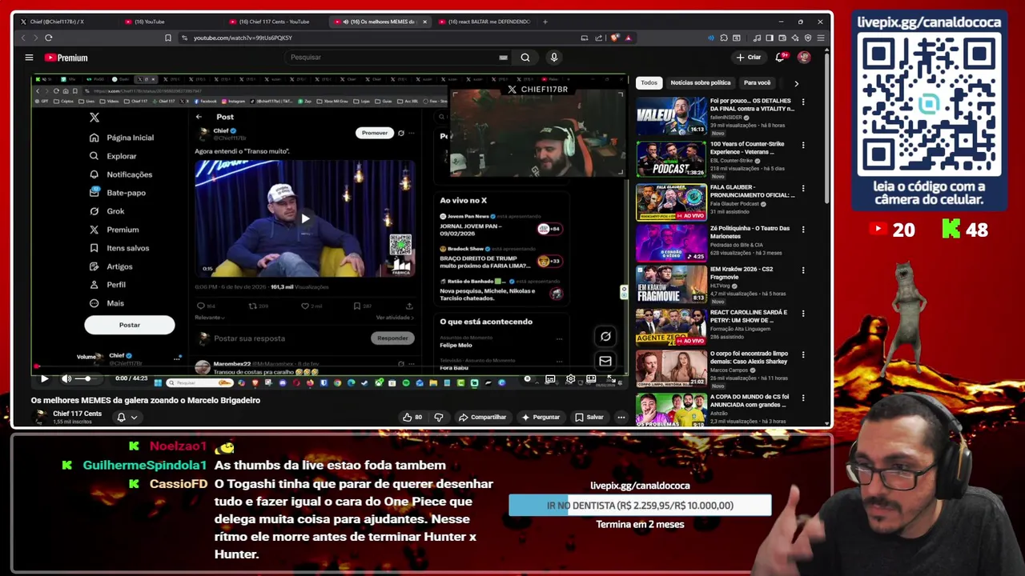Bookmark this page in the address bar

(167, 38)
